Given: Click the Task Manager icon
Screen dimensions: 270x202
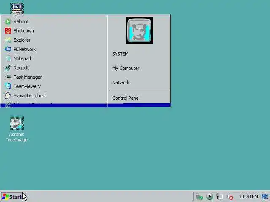Looking at the screenshot, I should click(x=8, y=77).
